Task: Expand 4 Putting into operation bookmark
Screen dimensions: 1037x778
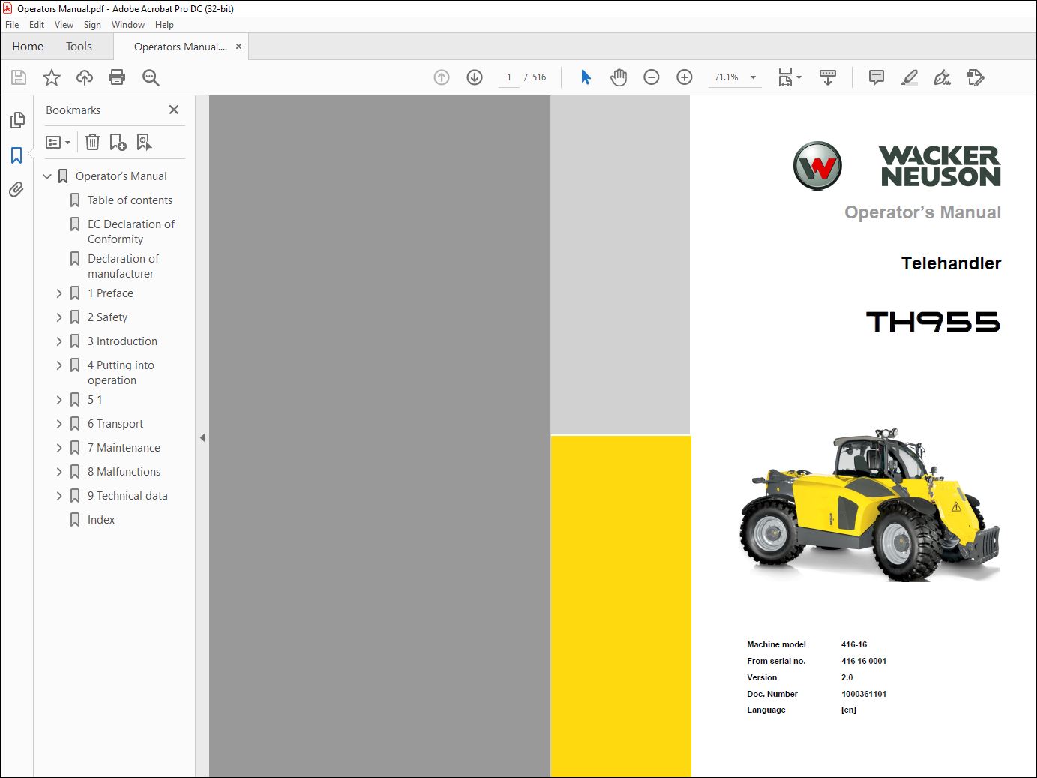Action: [x=59, y=365]
